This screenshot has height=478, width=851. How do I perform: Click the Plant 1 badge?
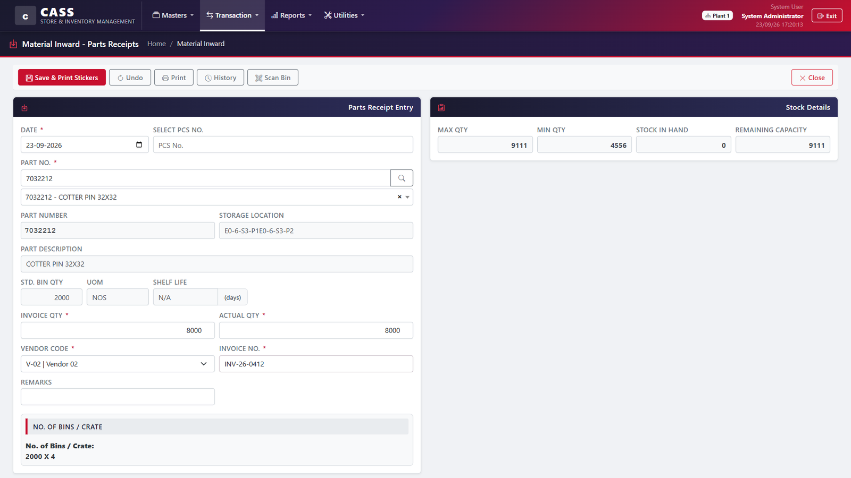(717, 16)
